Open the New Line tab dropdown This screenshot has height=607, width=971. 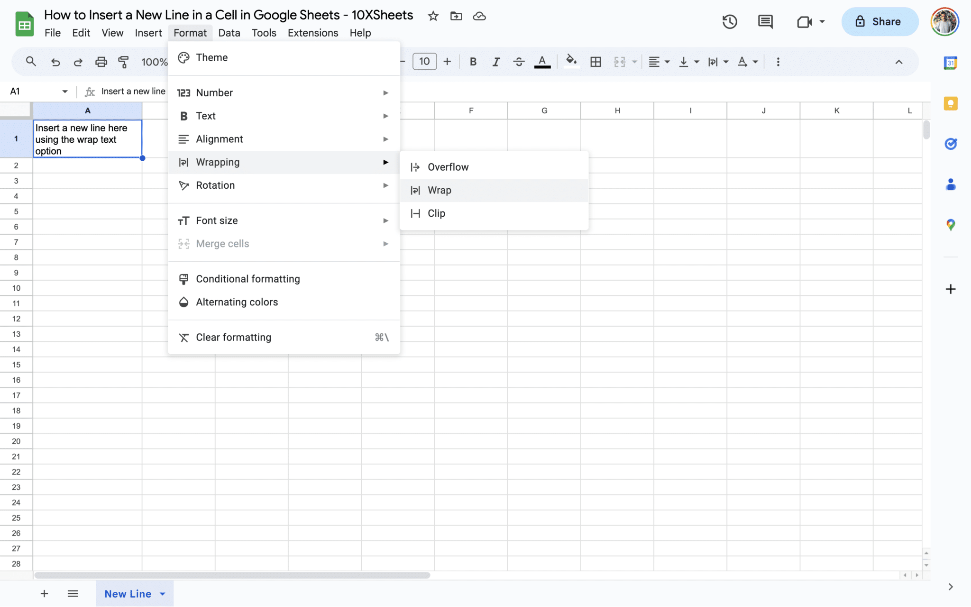[163, 594]
